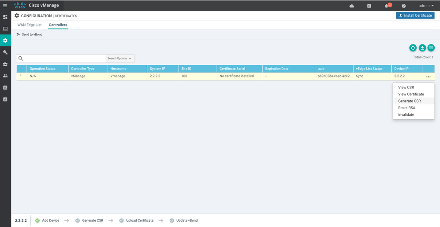This screenshot has width=440, height=227.
Task: Click the three-dots row actions icon
Action: coord(429,77)
